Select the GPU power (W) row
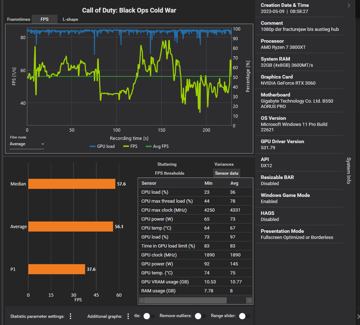 [x=195, y=264]
